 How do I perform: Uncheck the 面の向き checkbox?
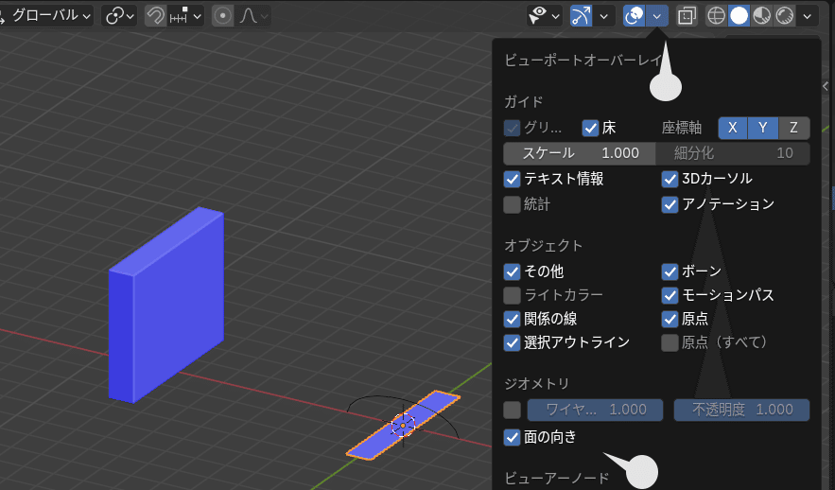click(512, 437)
